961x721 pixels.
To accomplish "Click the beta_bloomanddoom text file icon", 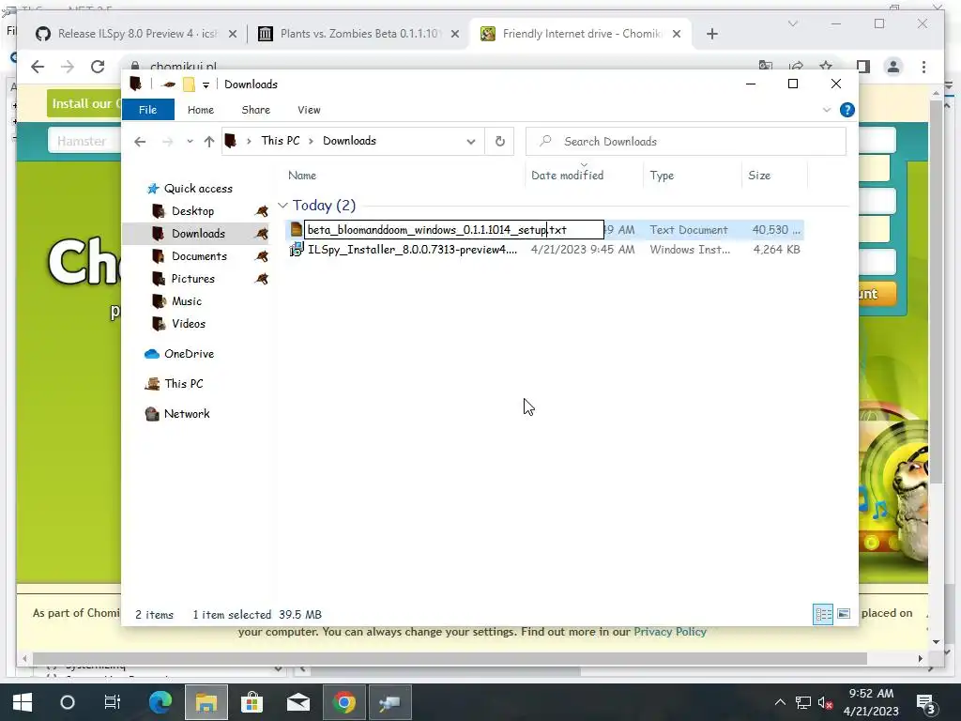I will (x=296, y=230).
